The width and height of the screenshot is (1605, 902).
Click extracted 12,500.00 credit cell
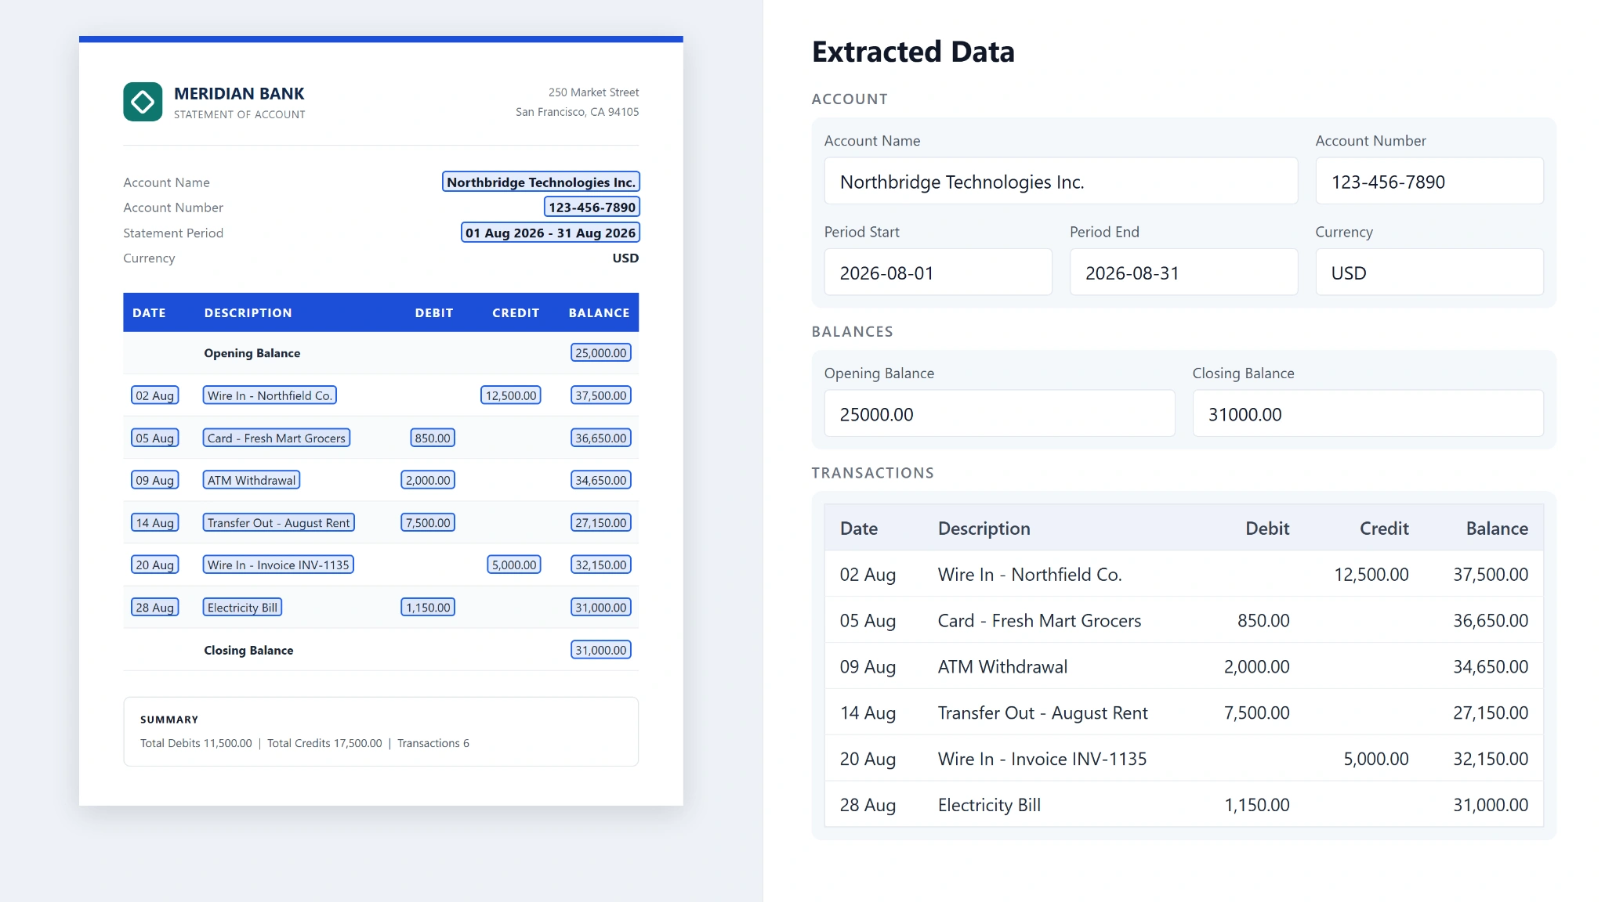[x=1371, y=574]
